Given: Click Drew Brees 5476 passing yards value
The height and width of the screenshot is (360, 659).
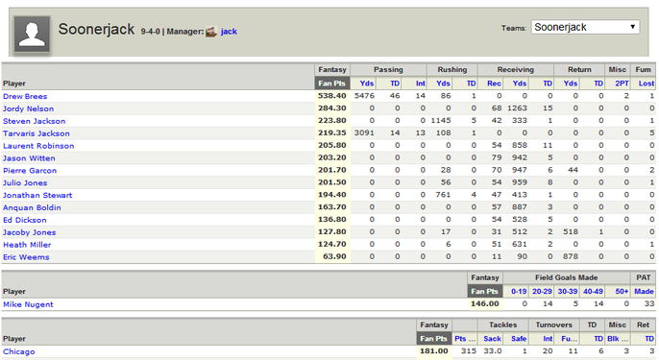Looking at the screenshot, I should pos(364,96).
